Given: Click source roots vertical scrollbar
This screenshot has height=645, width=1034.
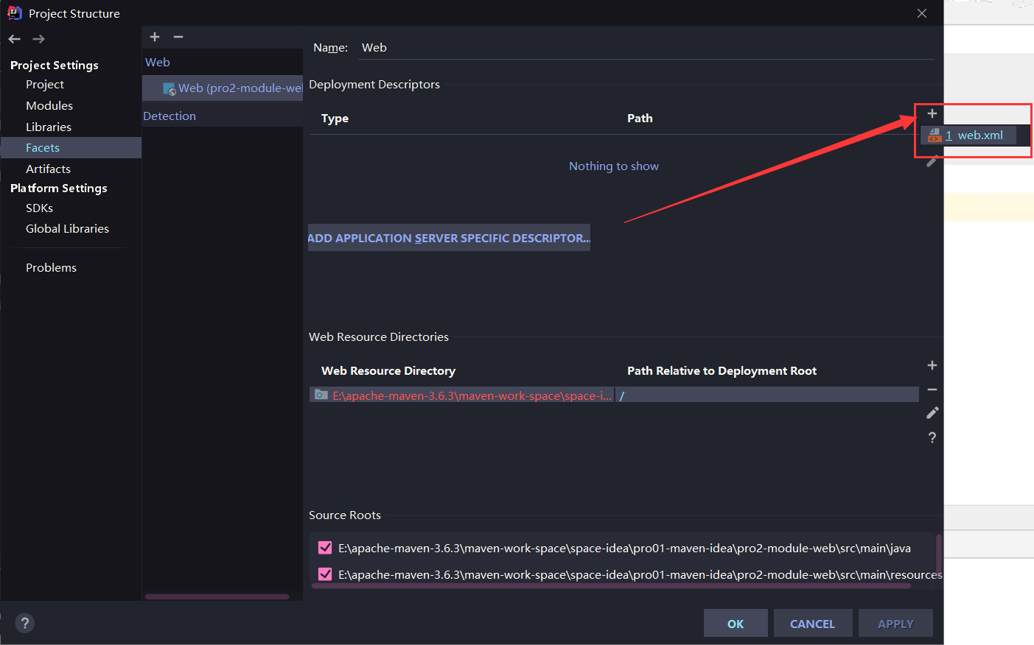Looking at the screenshot, I should pos(939,556).
